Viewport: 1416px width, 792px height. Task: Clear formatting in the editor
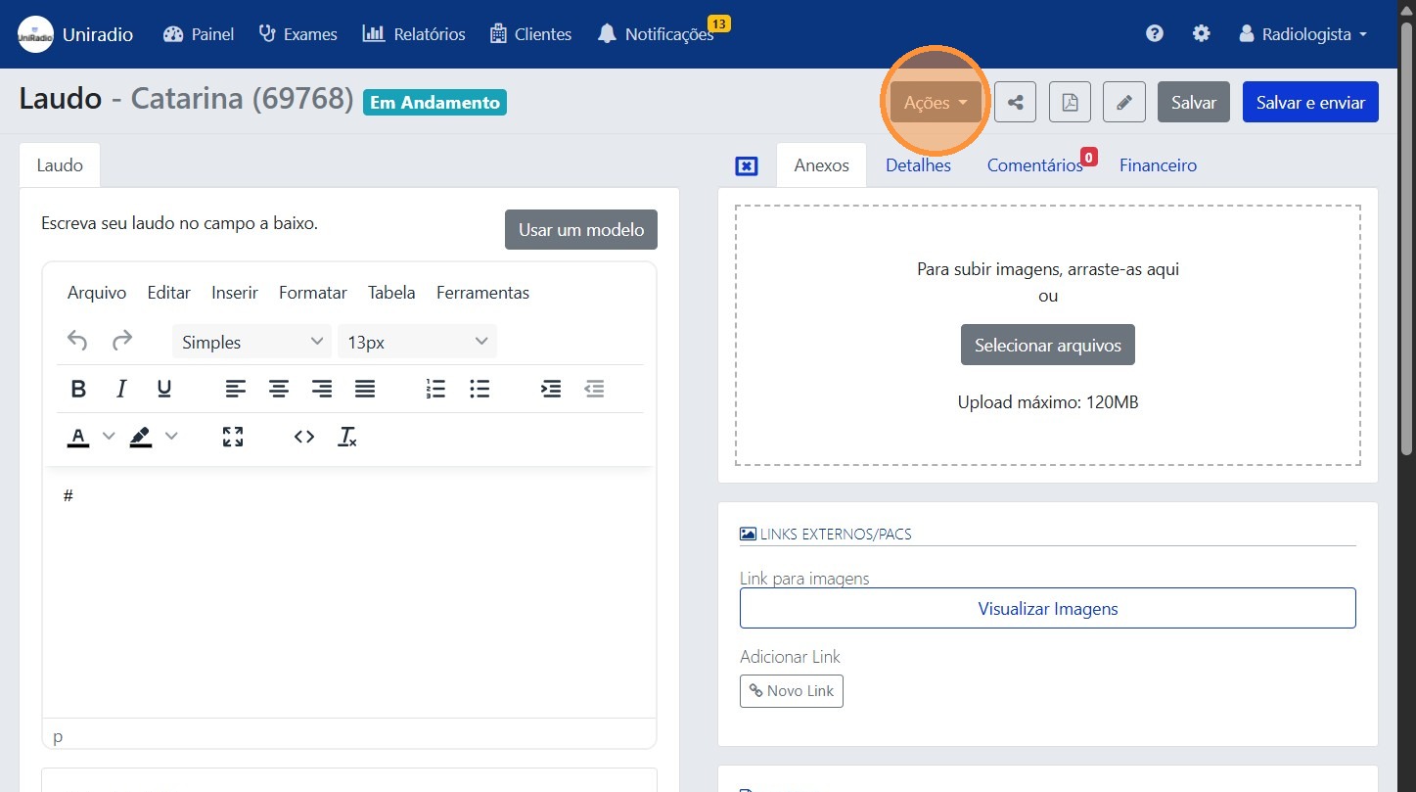pos(347,437)
